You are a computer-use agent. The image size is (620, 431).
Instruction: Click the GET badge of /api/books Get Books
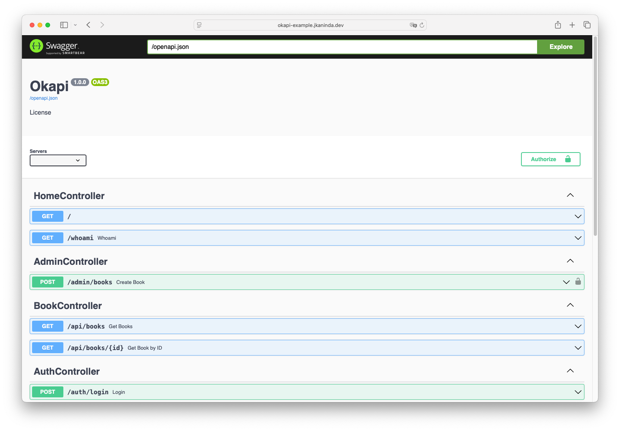point(48,326)
